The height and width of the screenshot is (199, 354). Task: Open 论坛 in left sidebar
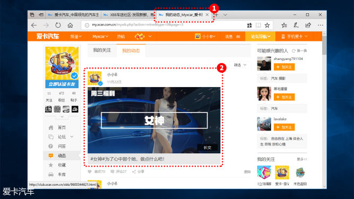[62, 137]
